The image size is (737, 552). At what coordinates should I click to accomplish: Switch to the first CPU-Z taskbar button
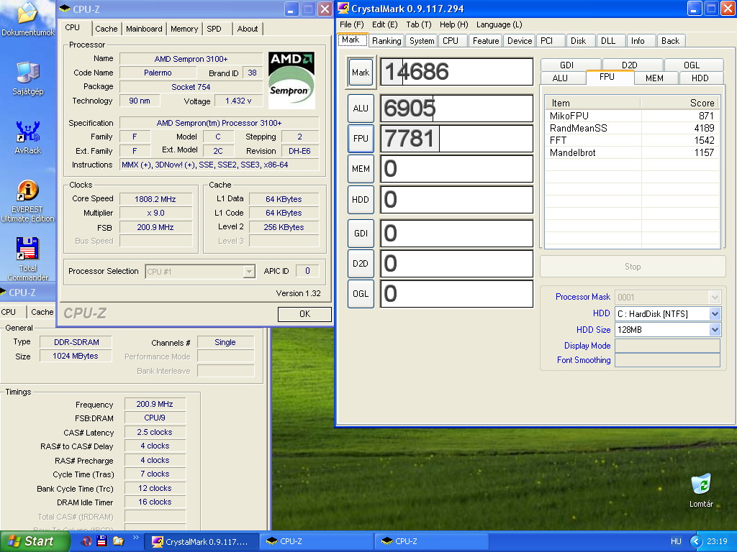317,542
